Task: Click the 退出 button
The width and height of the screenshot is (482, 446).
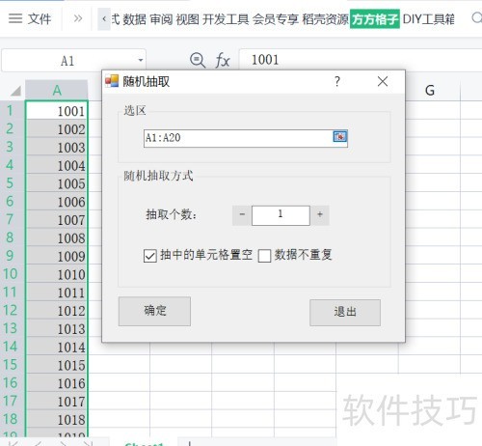Action: [x=345, y=313]
